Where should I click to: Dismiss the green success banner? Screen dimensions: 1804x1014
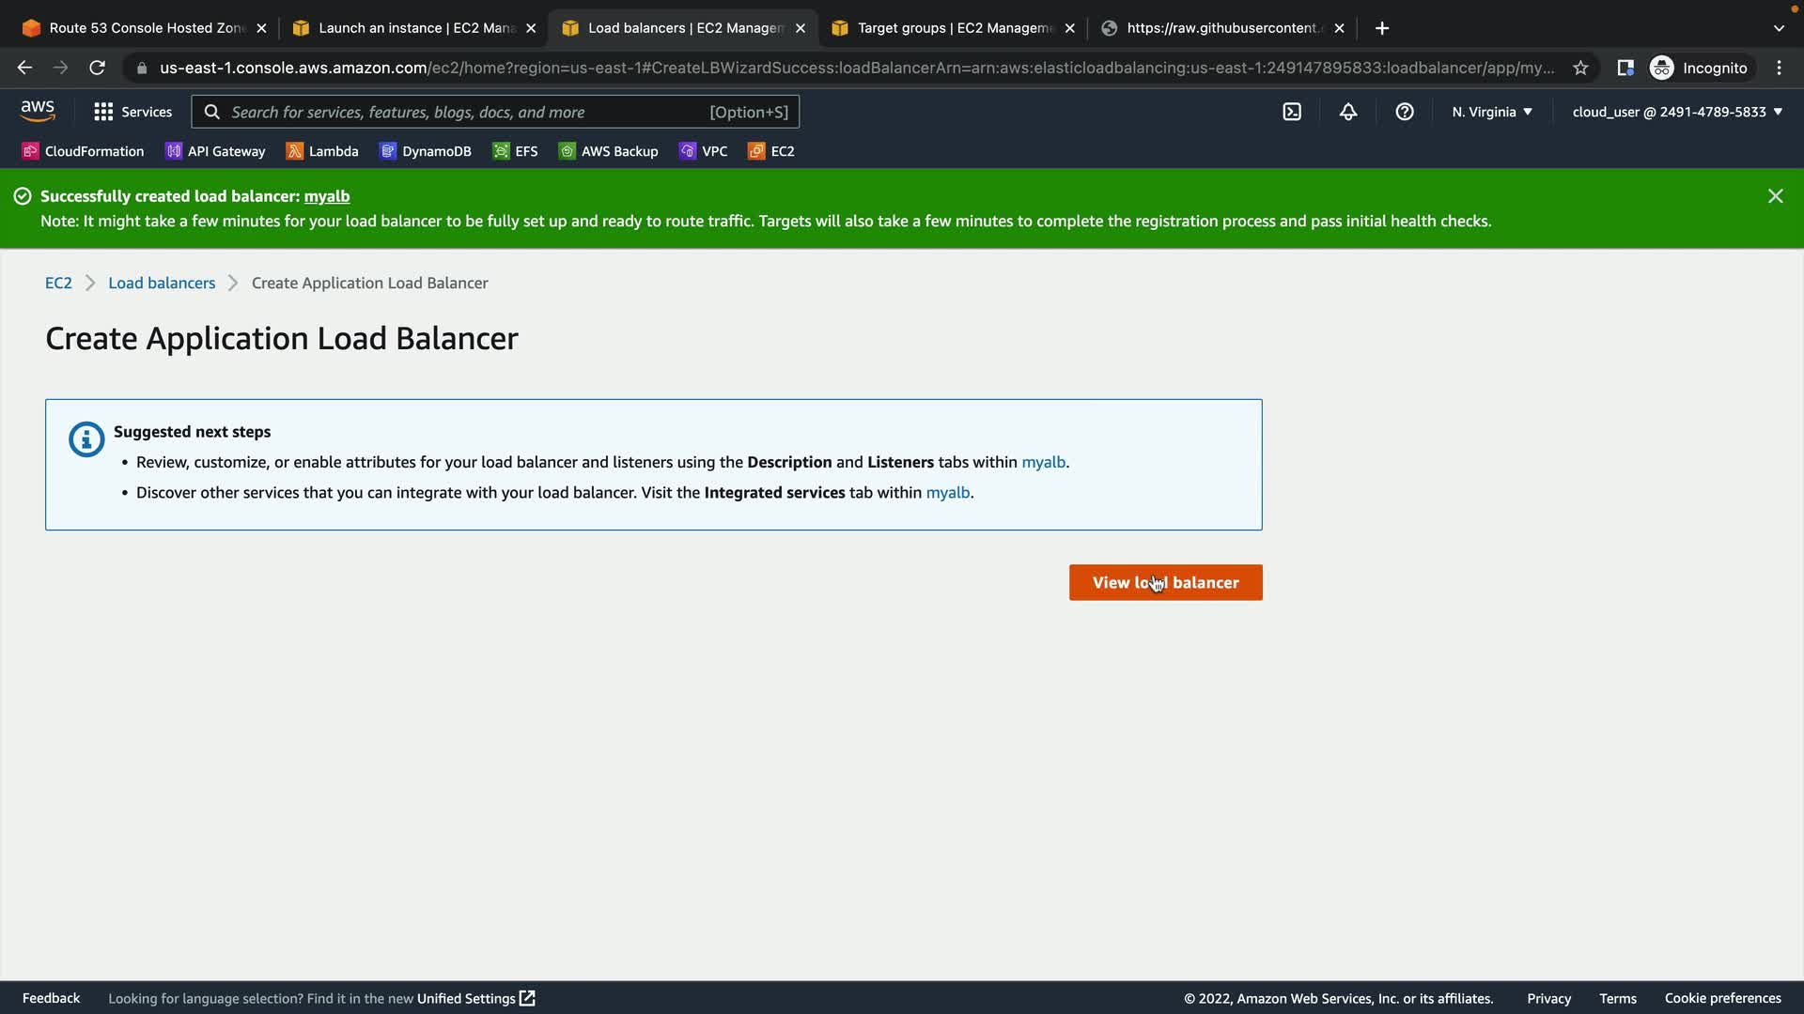[x=1775, y=196]
